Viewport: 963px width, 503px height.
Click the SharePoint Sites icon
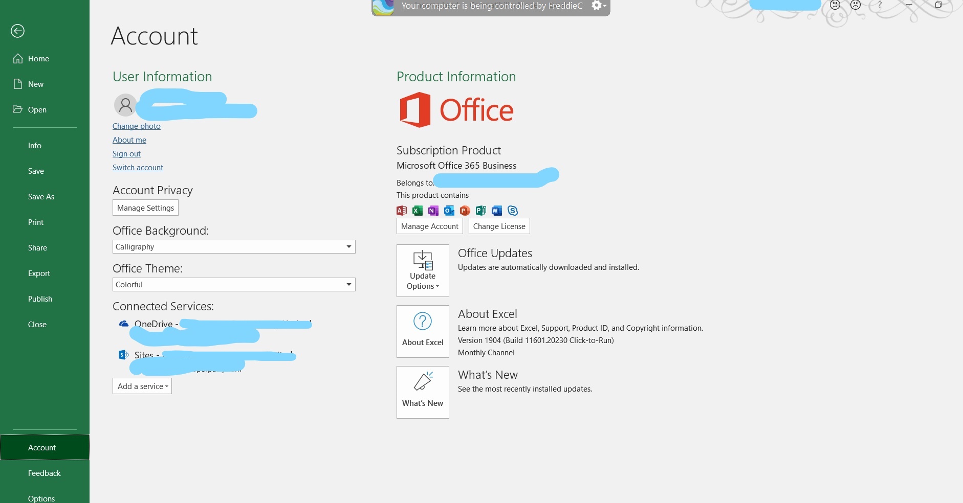(123, 355)
